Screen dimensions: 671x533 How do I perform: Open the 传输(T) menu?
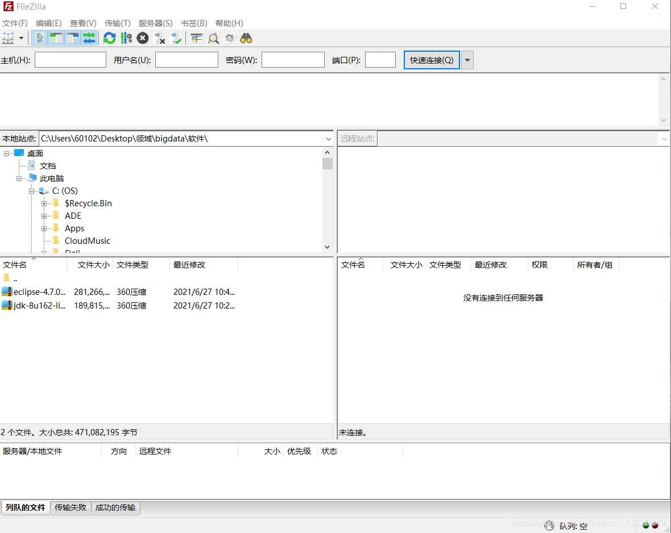(117, 23)
